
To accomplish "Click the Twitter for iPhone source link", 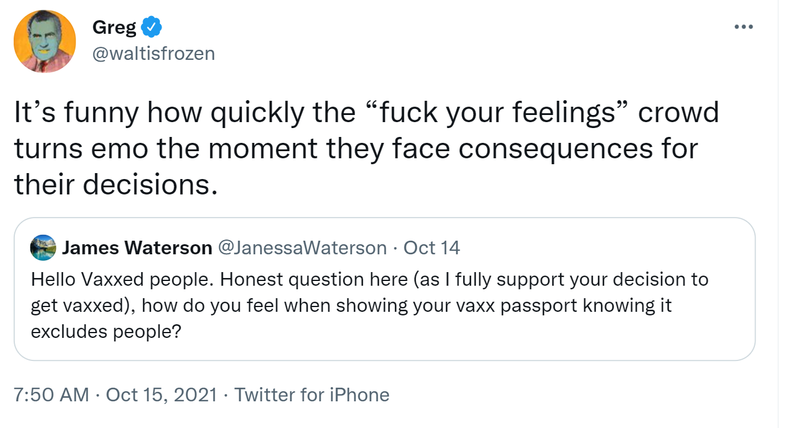I will point(312,395).
